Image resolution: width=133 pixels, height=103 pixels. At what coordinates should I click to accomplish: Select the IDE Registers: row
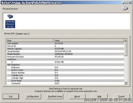coord(65,65)
